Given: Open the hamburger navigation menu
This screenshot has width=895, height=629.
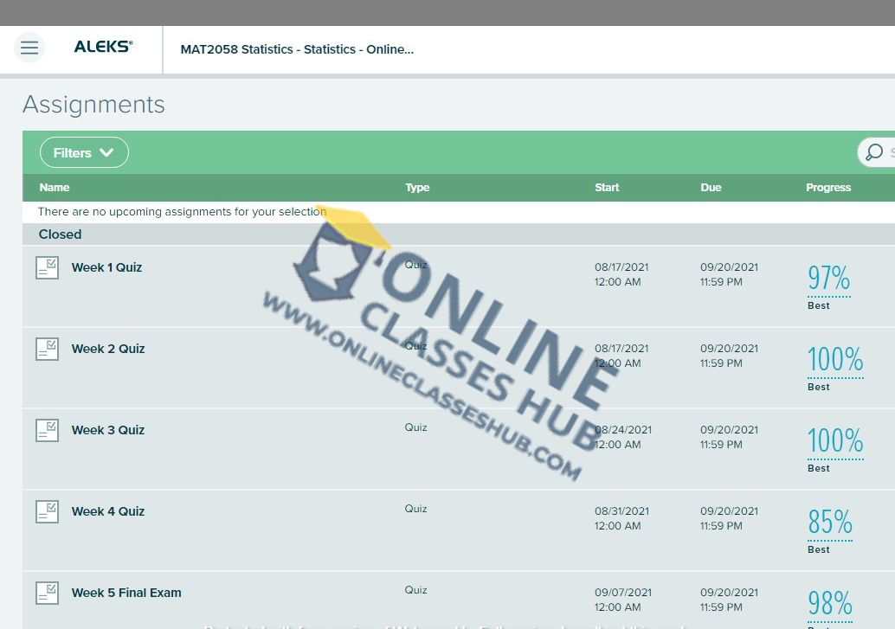Looking at the screenshot, I should (29, 48).
